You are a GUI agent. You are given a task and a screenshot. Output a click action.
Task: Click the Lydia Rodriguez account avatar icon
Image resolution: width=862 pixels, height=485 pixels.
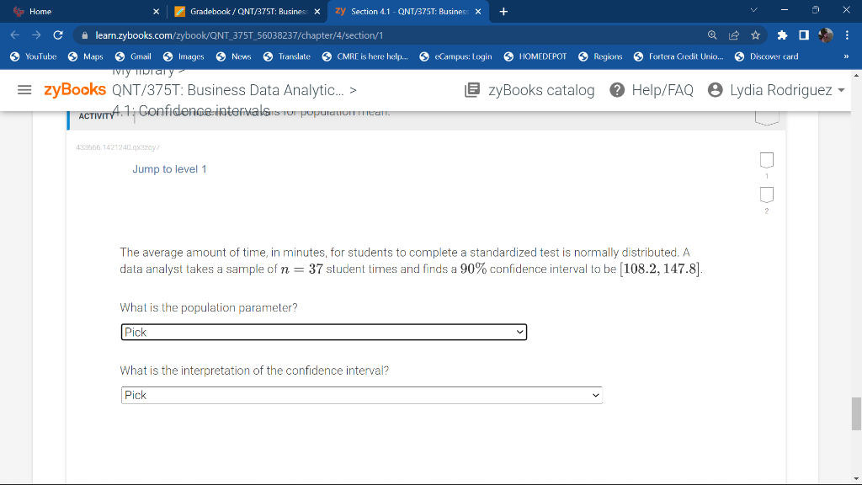pyautogui.click(x=715, y=89)
